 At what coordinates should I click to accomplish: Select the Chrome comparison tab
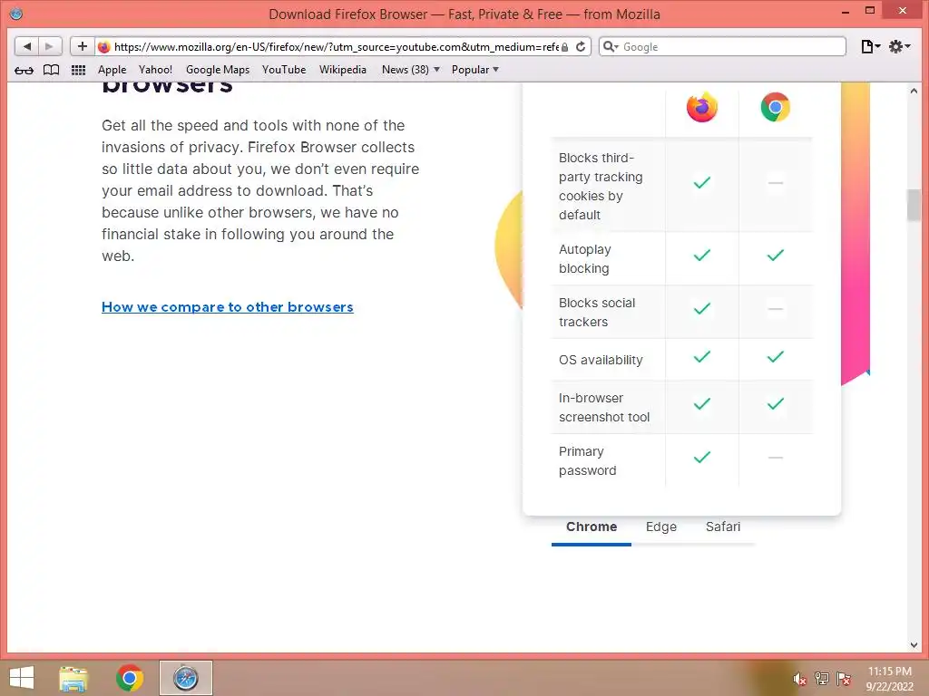pyautogui.click(x=592, y=527)
